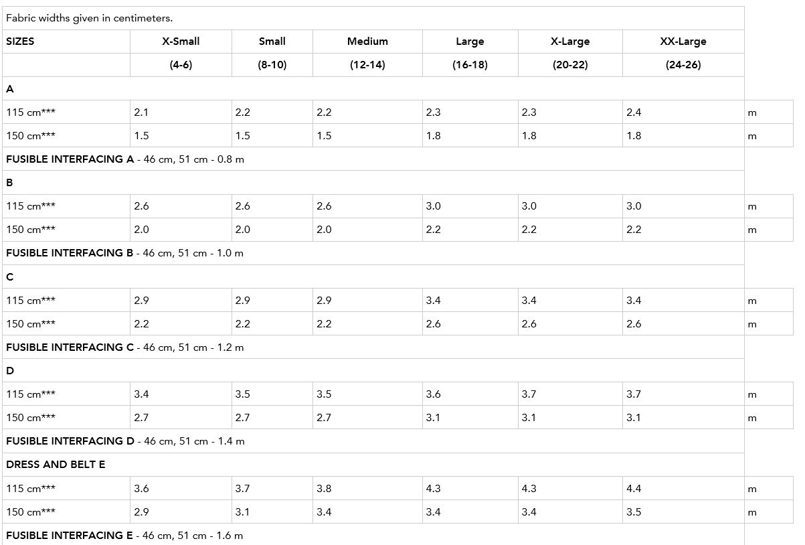Select the (24-26) size range cell
The height and width of the screenshot is (545, 805).
coord(683,65)
